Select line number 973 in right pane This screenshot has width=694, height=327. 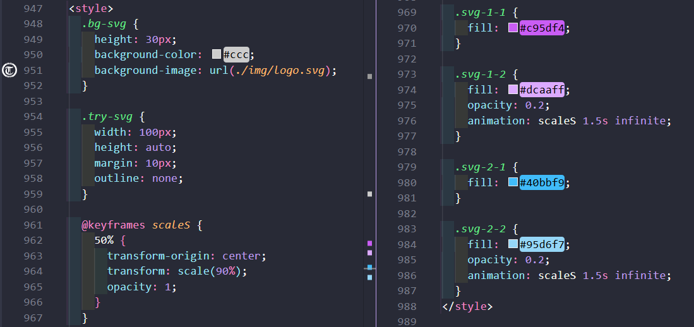[x=406, y=74]
